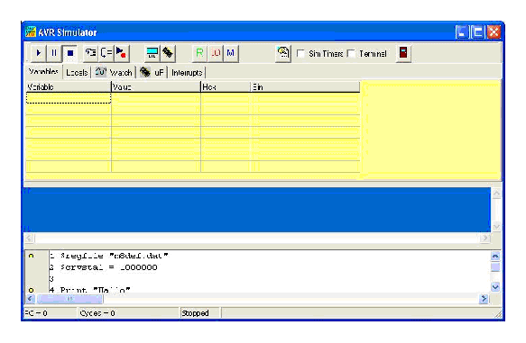Open the uP tab
526x343 pixels.
152,72
